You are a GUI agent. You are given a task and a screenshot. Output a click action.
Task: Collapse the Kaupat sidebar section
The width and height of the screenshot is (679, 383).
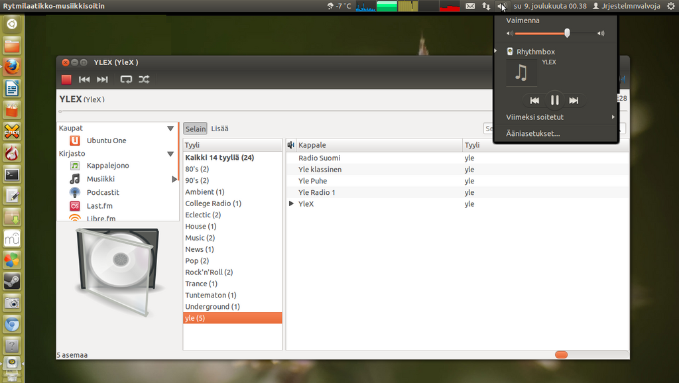click(x=170, y=129)
